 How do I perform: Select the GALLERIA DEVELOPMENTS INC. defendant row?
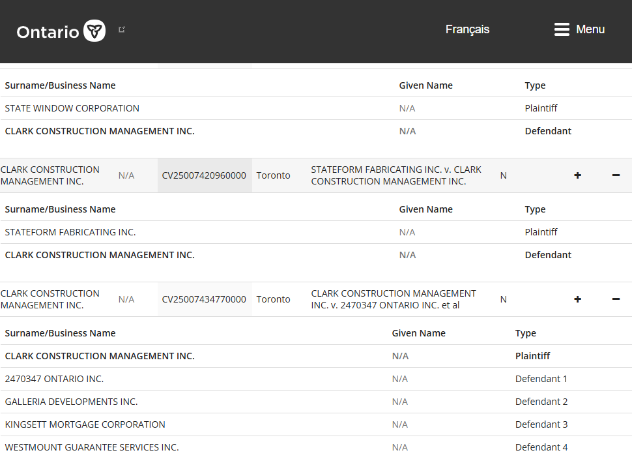click(x=71, y=402)
